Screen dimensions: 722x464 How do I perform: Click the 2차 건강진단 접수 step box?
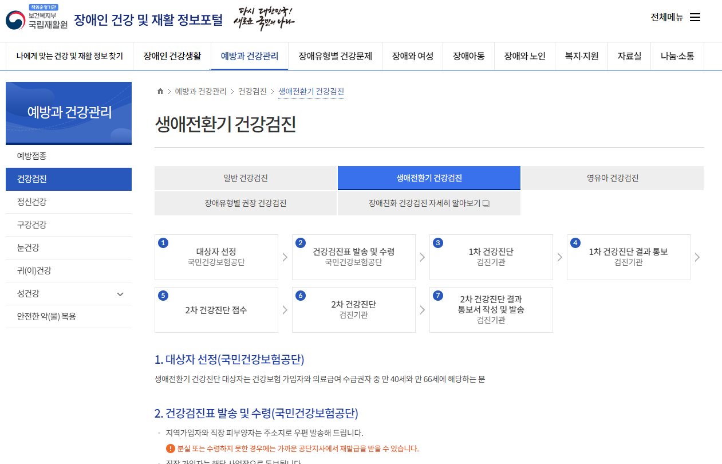point(216,310)
